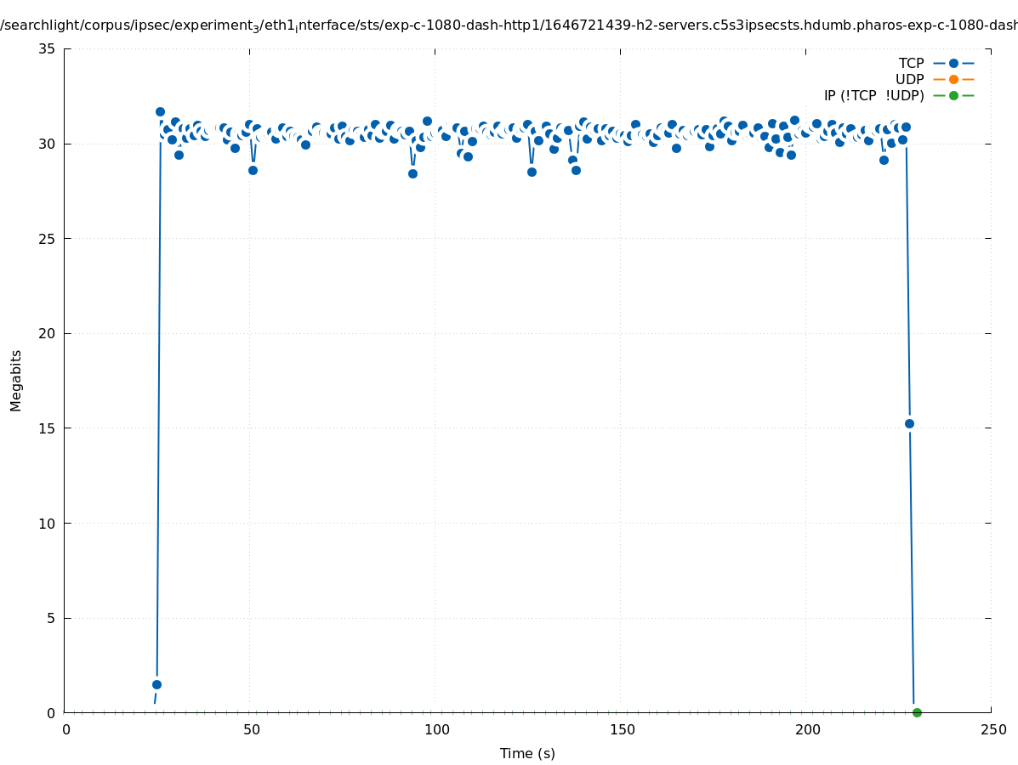
Task: Click the highest TCP point at the start
Action: click(x=160, y=111)
